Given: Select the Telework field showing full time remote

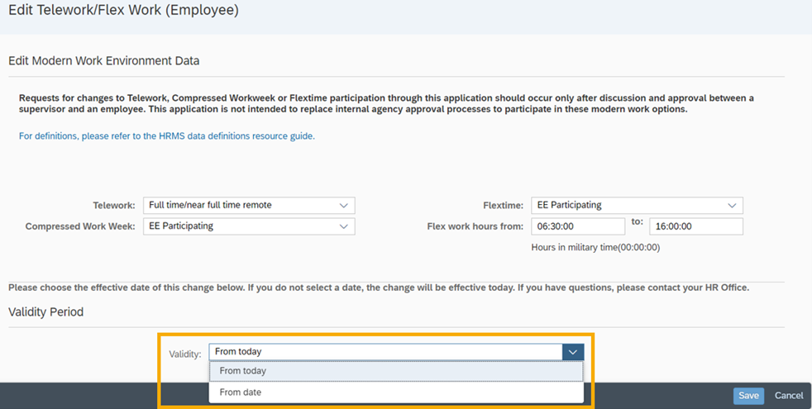Looking at the screenshot, I should [240, 205].
